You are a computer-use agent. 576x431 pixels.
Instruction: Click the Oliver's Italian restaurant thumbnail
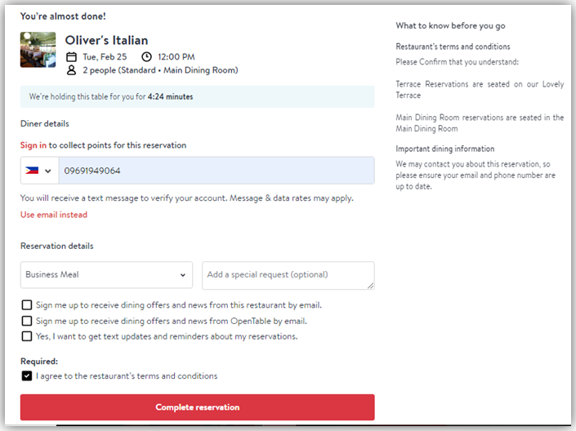pos(38,50)
